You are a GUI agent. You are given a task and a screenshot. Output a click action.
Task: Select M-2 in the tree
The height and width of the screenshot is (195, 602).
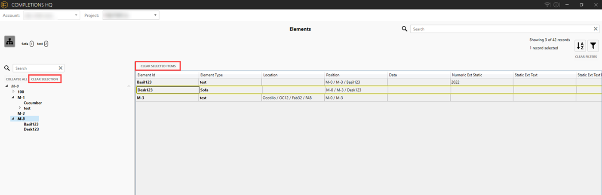(x=21, y=113)
